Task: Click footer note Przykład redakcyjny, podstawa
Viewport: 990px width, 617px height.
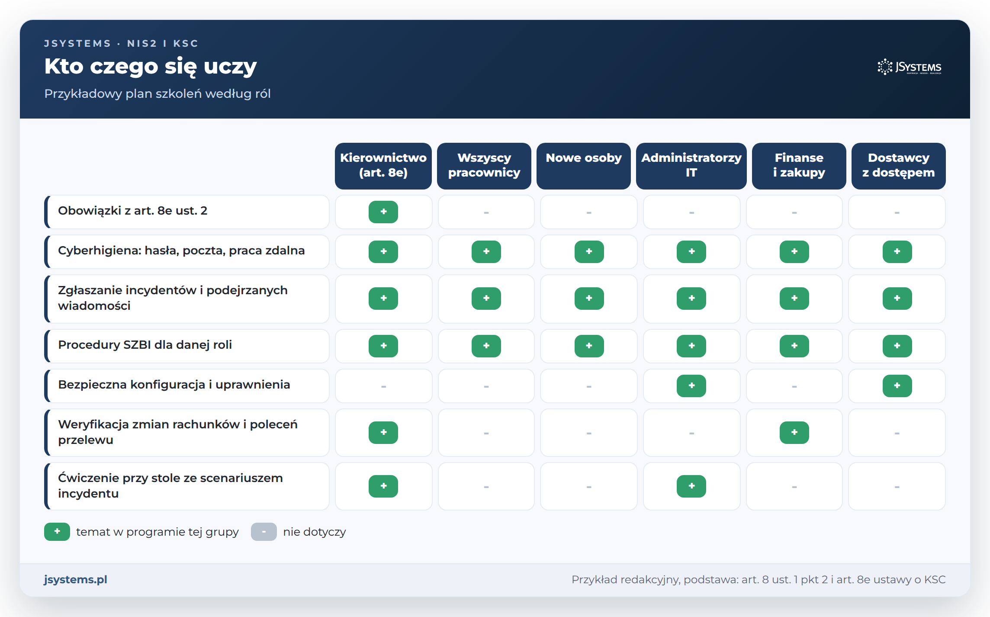Action: [759, 580]
